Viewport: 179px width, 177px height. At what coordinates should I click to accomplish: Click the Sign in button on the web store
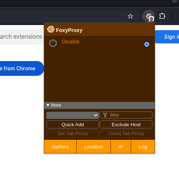pyautogui.click(x=167, y=37)
